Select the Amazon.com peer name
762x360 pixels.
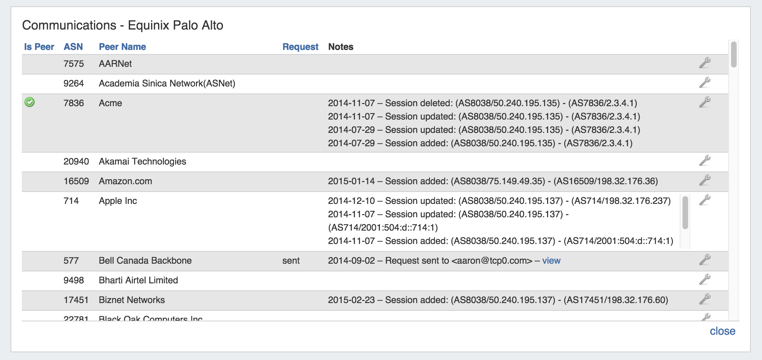(x=125, y=181)
